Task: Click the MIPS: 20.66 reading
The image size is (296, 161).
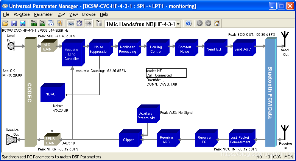Action: point(12,75)
